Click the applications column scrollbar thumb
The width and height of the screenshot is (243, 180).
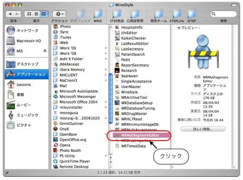[111, 98]
